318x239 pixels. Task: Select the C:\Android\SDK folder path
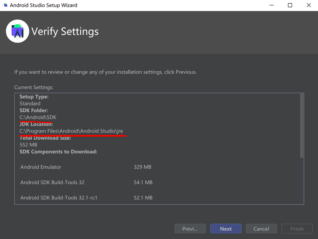pyautogui.click(x=38, y=117)
